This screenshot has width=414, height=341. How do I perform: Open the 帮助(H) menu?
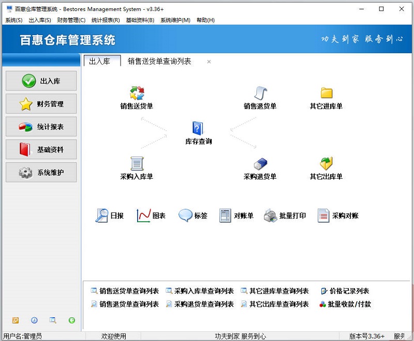tap(207, 20)
